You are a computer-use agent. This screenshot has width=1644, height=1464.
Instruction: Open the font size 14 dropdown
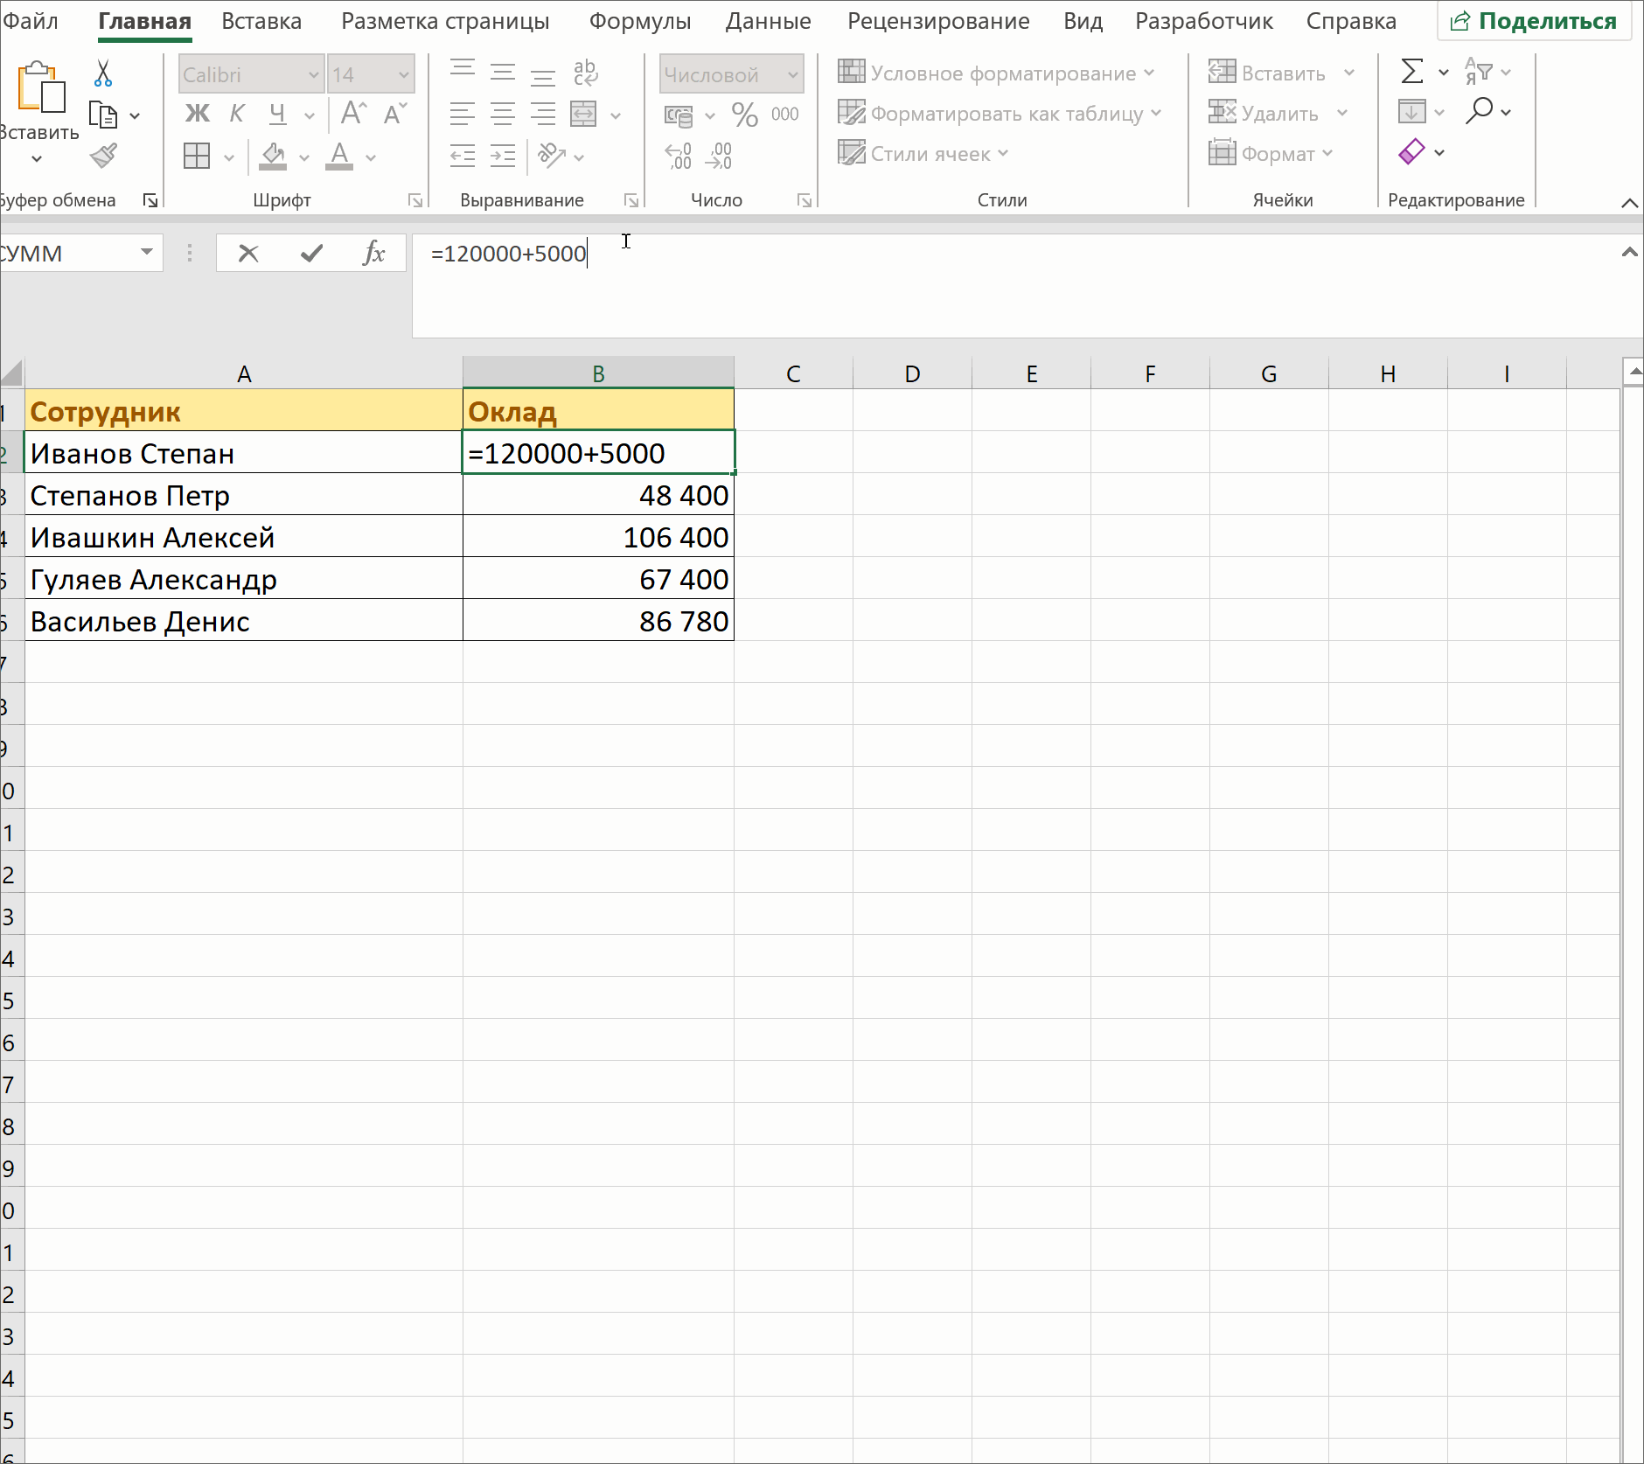(x=404, y=75)
